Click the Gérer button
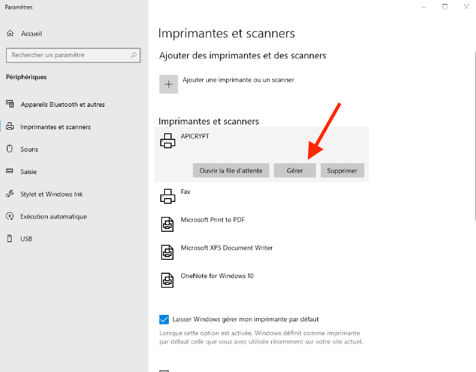Screen dimensions: 476x372 pyautogui.click(x=295, y=171)
